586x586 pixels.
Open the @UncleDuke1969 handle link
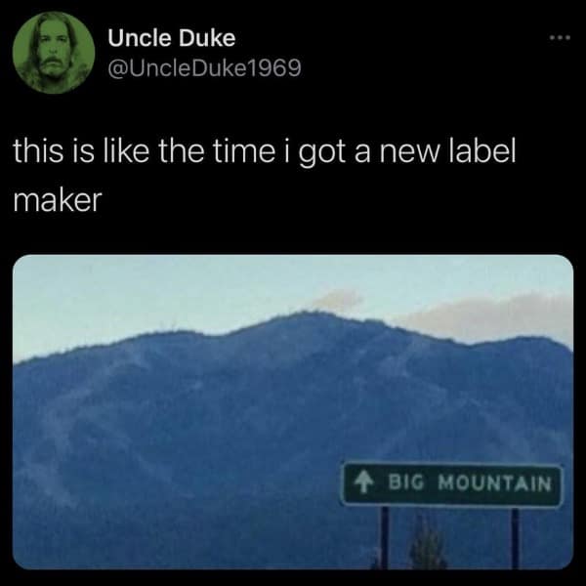point(204,67)
